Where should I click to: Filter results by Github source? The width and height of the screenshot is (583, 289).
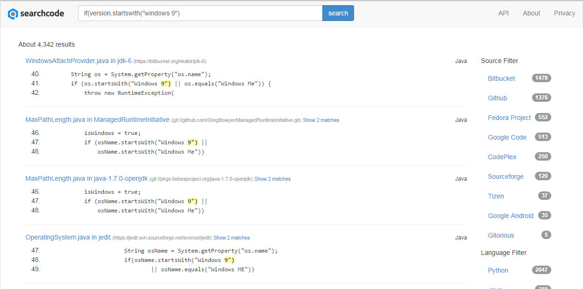498,98
